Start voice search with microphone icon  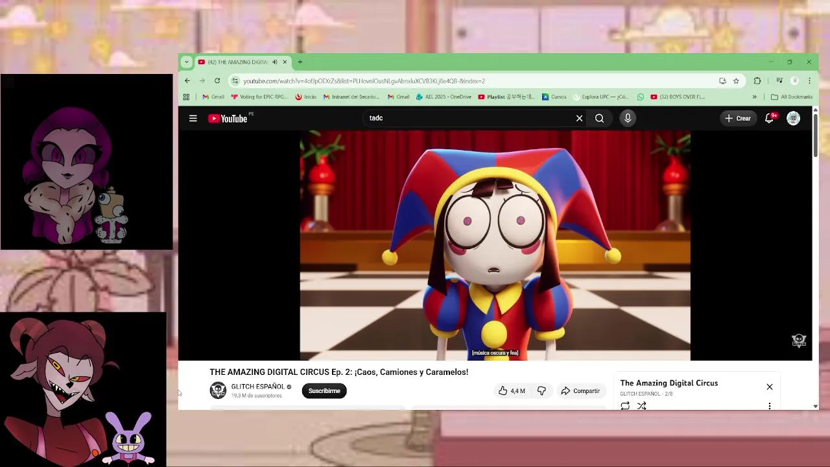(628, 118)
